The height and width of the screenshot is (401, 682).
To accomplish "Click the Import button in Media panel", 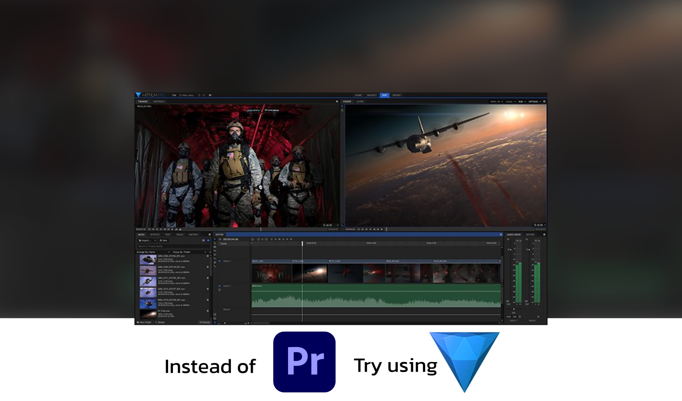I will click(x=145, y=241).
